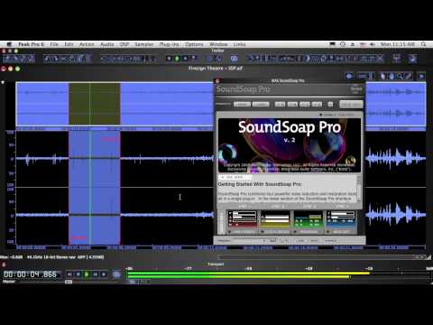Open the Links menu
The height and width of the screenshot is (325, 433).
click(x=239, y=44)
